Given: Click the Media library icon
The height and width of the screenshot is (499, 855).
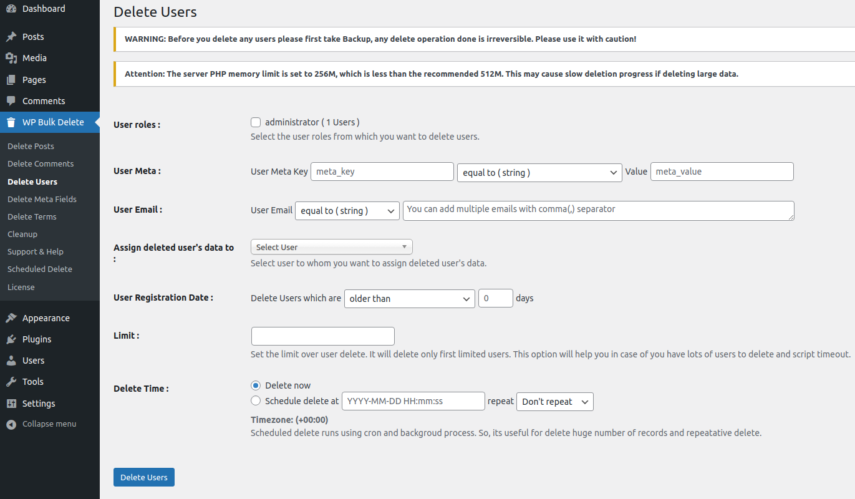Looking at the screenshot, I should [x=11, y=58].
